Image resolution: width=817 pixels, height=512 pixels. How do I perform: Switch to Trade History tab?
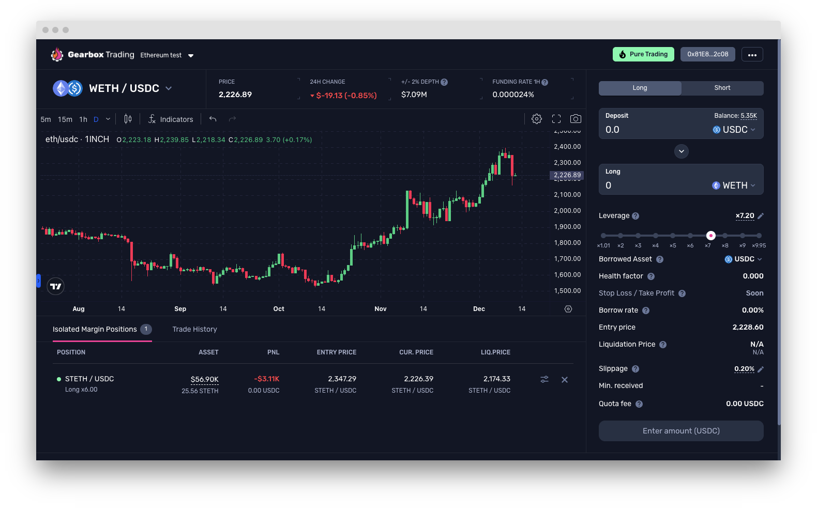point(194,329)
